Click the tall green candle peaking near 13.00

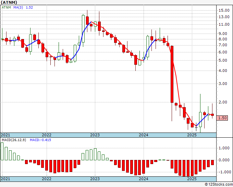[x=83, y=29]
